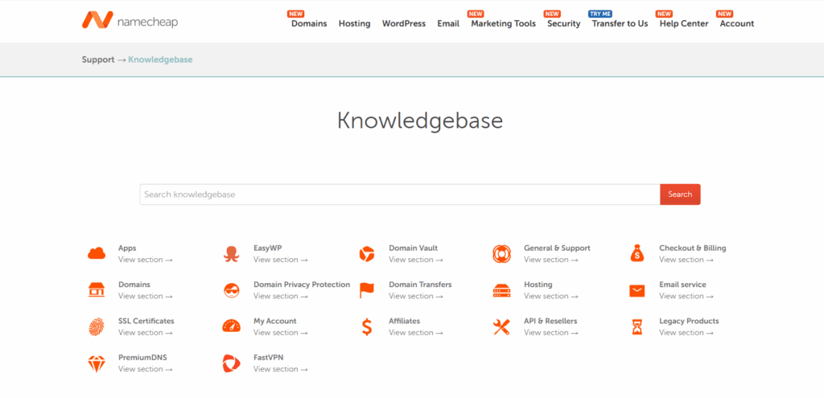Screen dimensions: 824x398
Task: Open the Domains menu in navigation
Action: (x=309, y=23)
